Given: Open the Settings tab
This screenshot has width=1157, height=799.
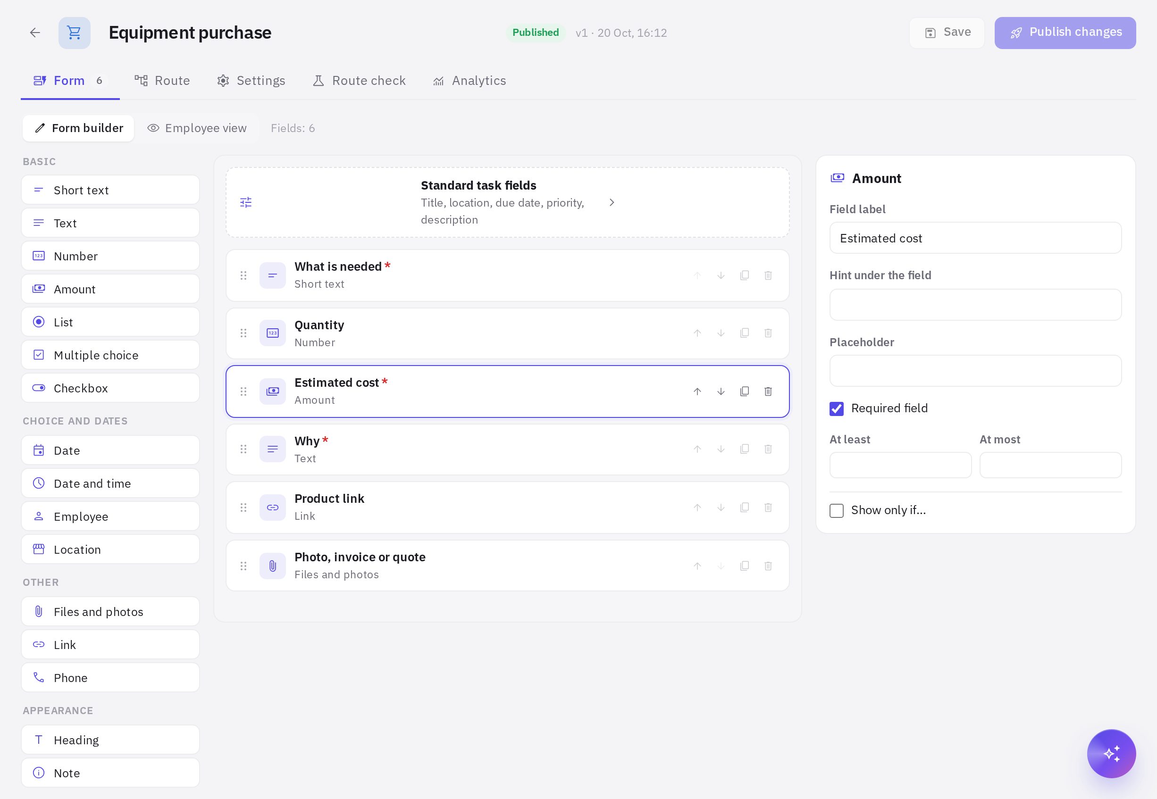Looking at the screenshot, I should pos(251,81).
